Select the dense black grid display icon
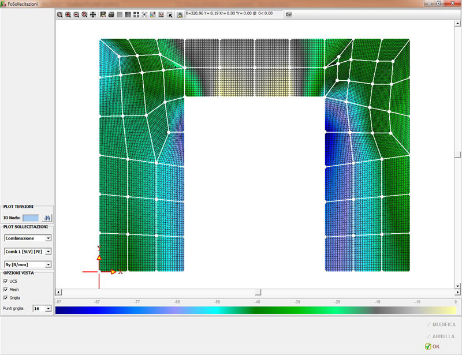Viewport: 462px width, 355px height. point(128,15)
